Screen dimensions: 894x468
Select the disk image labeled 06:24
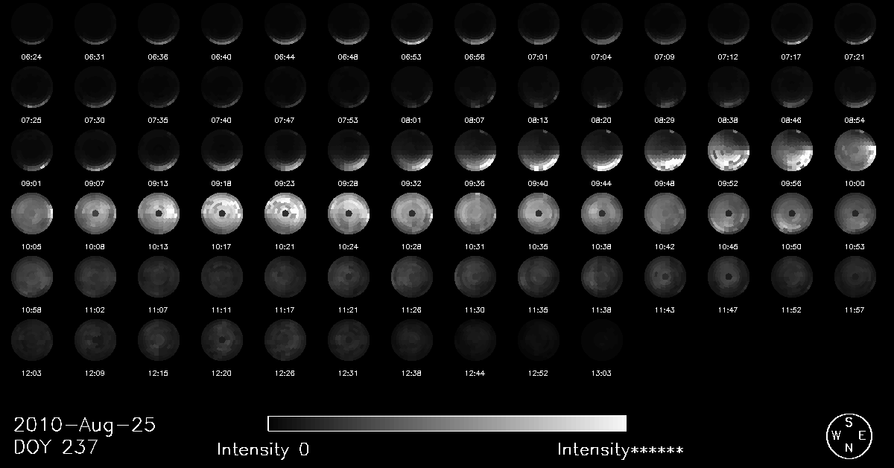31,24
